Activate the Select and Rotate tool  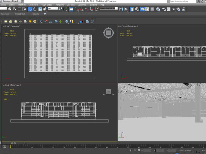pos(35,9)
